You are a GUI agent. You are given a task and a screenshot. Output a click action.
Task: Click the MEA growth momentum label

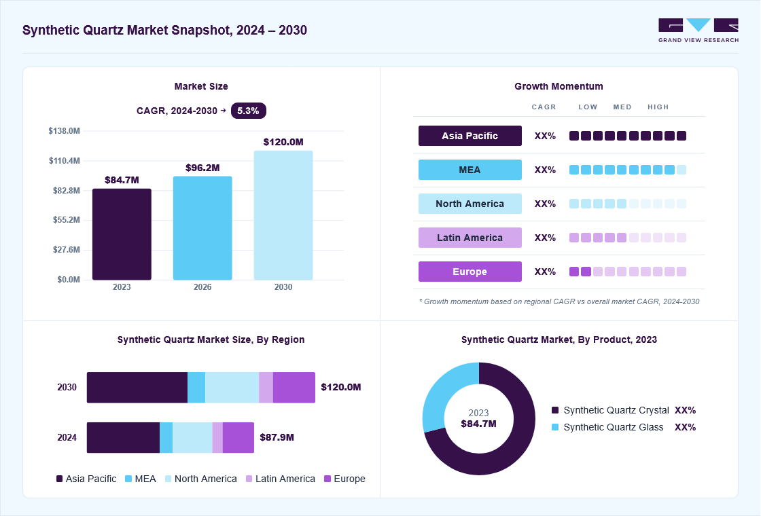click(x=470, y=170)
